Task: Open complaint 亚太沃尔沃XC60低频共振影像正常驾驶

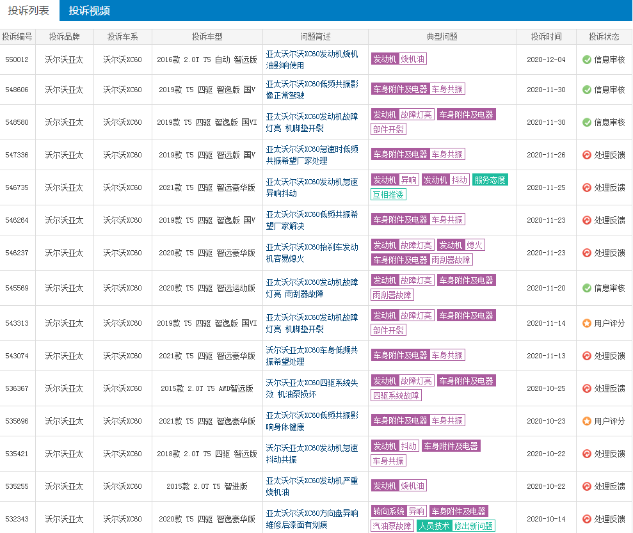Action: [312, 90]
